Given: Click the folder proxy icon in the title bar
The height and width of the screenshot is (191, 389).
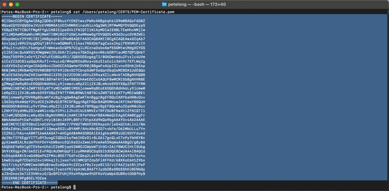Looking at the screenshot, I should (x=165, y=4).
